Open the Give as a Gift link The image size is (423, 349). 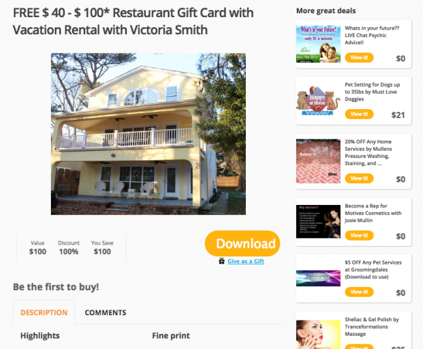246,261
